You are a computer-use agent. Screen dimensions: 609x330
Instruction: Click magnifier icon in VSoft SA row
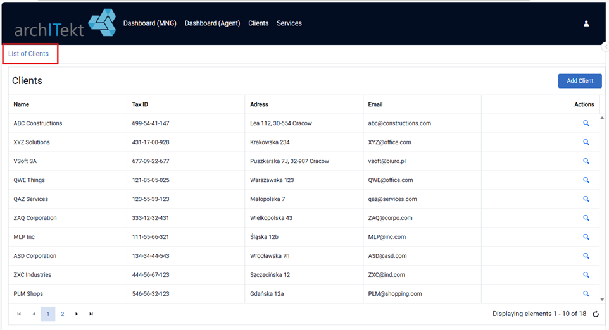[586, 161]
